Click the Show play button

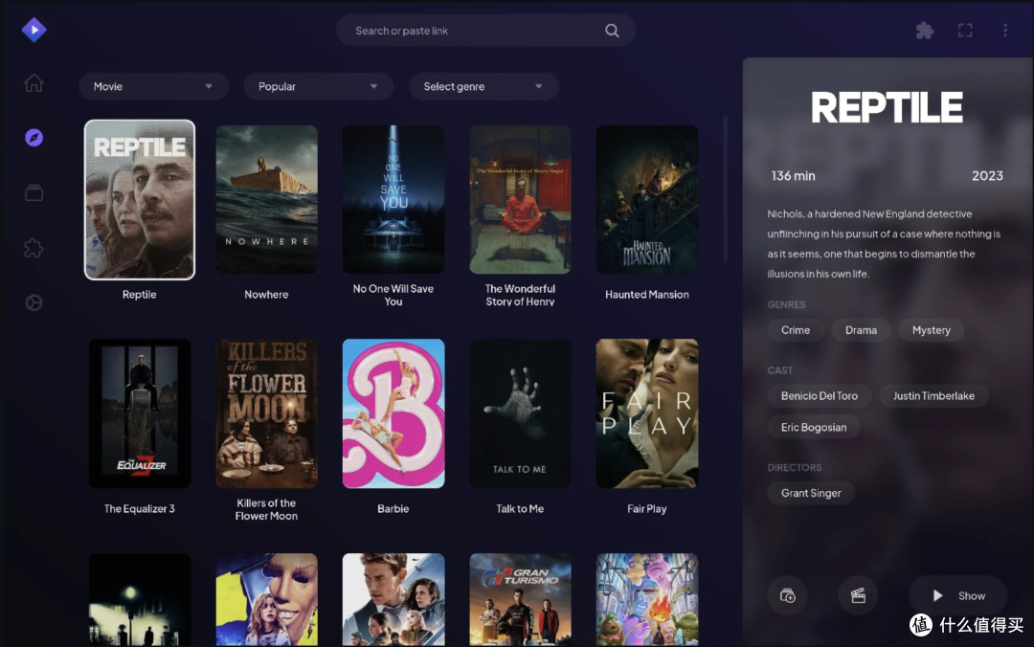958,595
